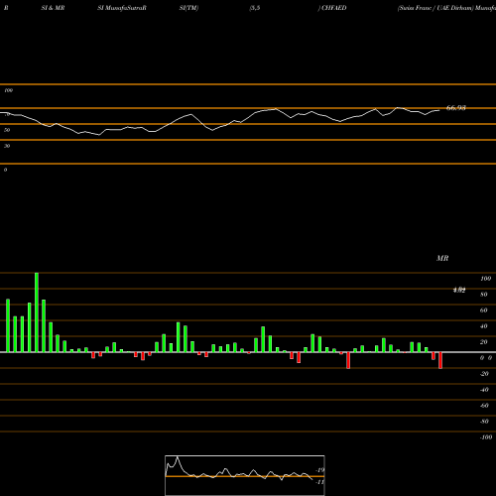Click the 50 label on RSI axis

[x=7, y=130]
